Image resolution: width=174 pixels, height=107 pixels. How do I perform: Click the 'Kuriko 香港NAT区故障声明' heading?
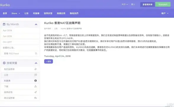click(62, 23)
